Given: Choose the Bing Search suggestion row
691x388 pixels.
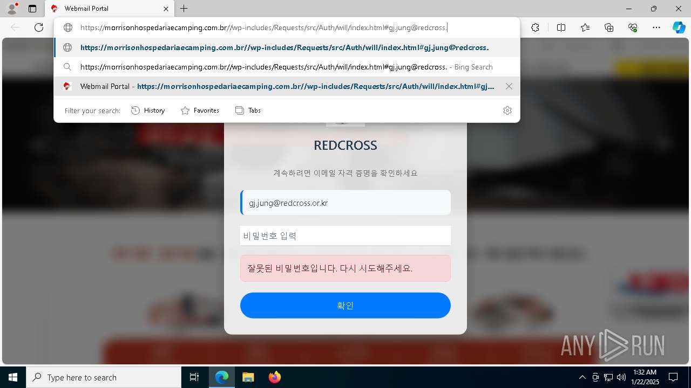Looking at the screenshot, I should click(x=287, y=67).
